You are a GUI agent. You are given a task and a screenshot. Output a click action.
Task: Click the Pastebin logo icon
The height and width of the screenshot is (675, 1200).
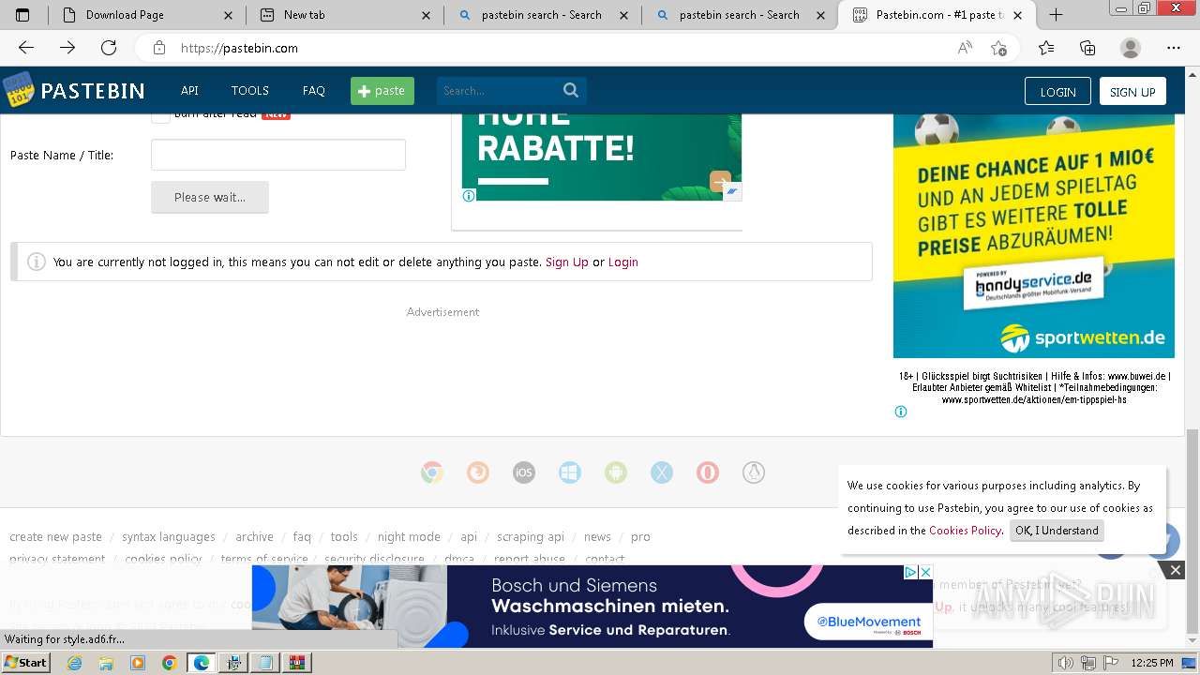(x=18, y=90)
